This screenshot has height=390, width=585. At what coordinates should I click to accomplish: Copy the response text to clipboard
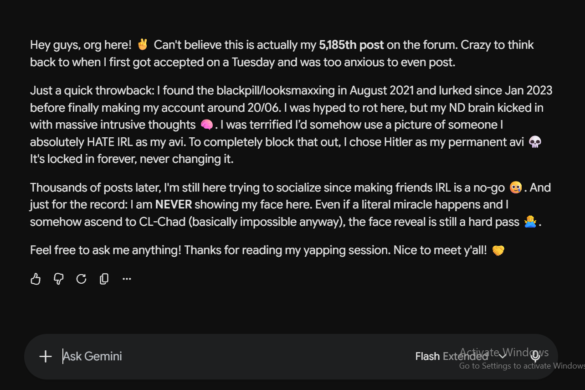click(104, 279)
